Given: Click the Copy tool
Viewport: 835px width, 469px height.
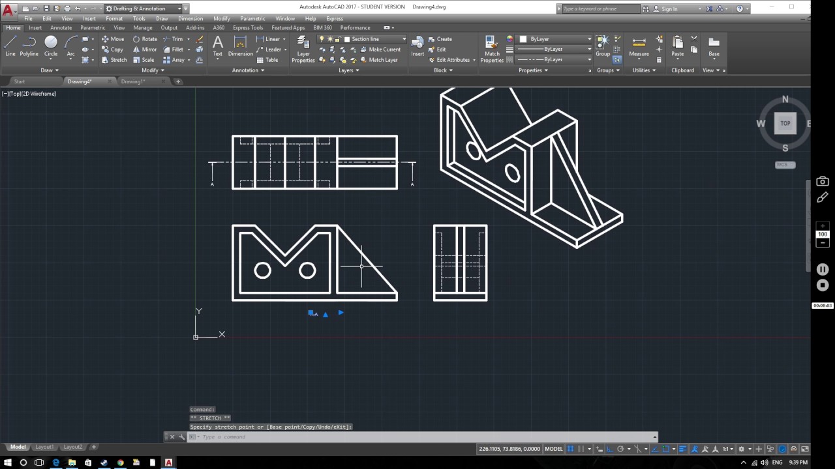Looking at the screenshot, I should [112, 50].
